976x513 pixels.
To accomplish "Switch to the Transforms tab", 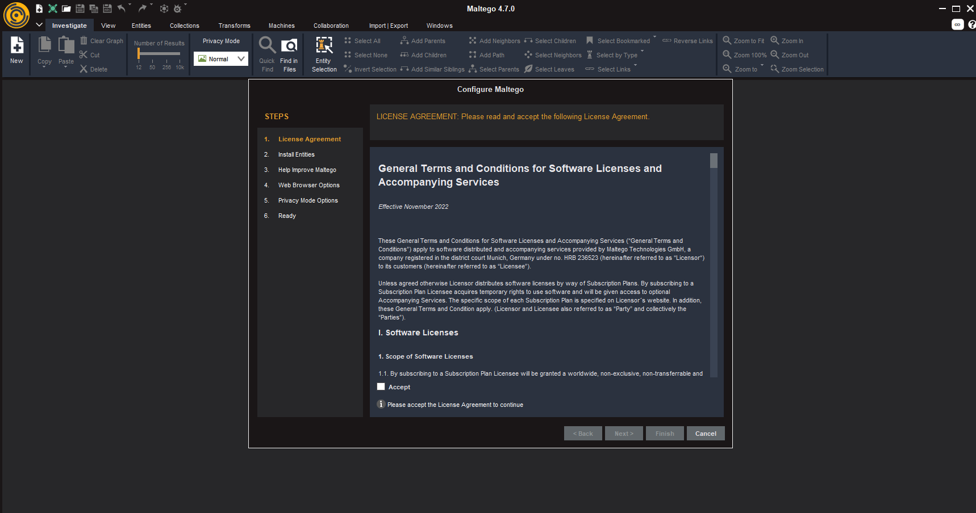I will (x=235, y=26).
